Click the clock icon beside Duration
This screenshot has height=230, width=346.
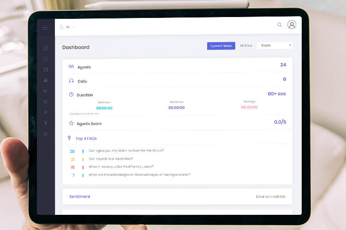coord(71,94)
